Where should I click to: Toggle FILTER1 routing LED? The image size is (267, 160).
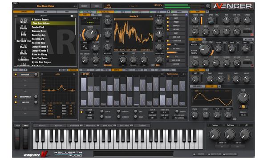click(168, 30)
